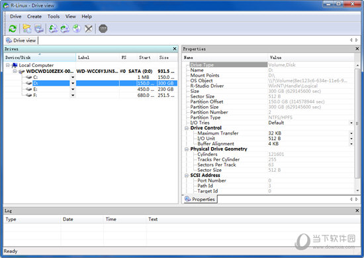Click the Create Region disc icon
The image size is (364, 258).
point(77,29)
